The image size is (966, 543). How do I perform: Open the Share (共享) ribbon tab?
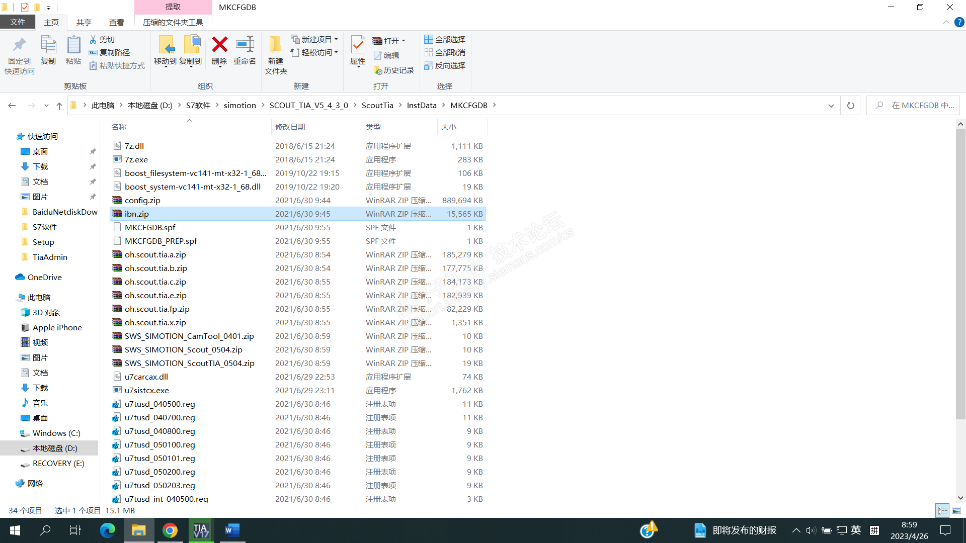click(84, 23)
